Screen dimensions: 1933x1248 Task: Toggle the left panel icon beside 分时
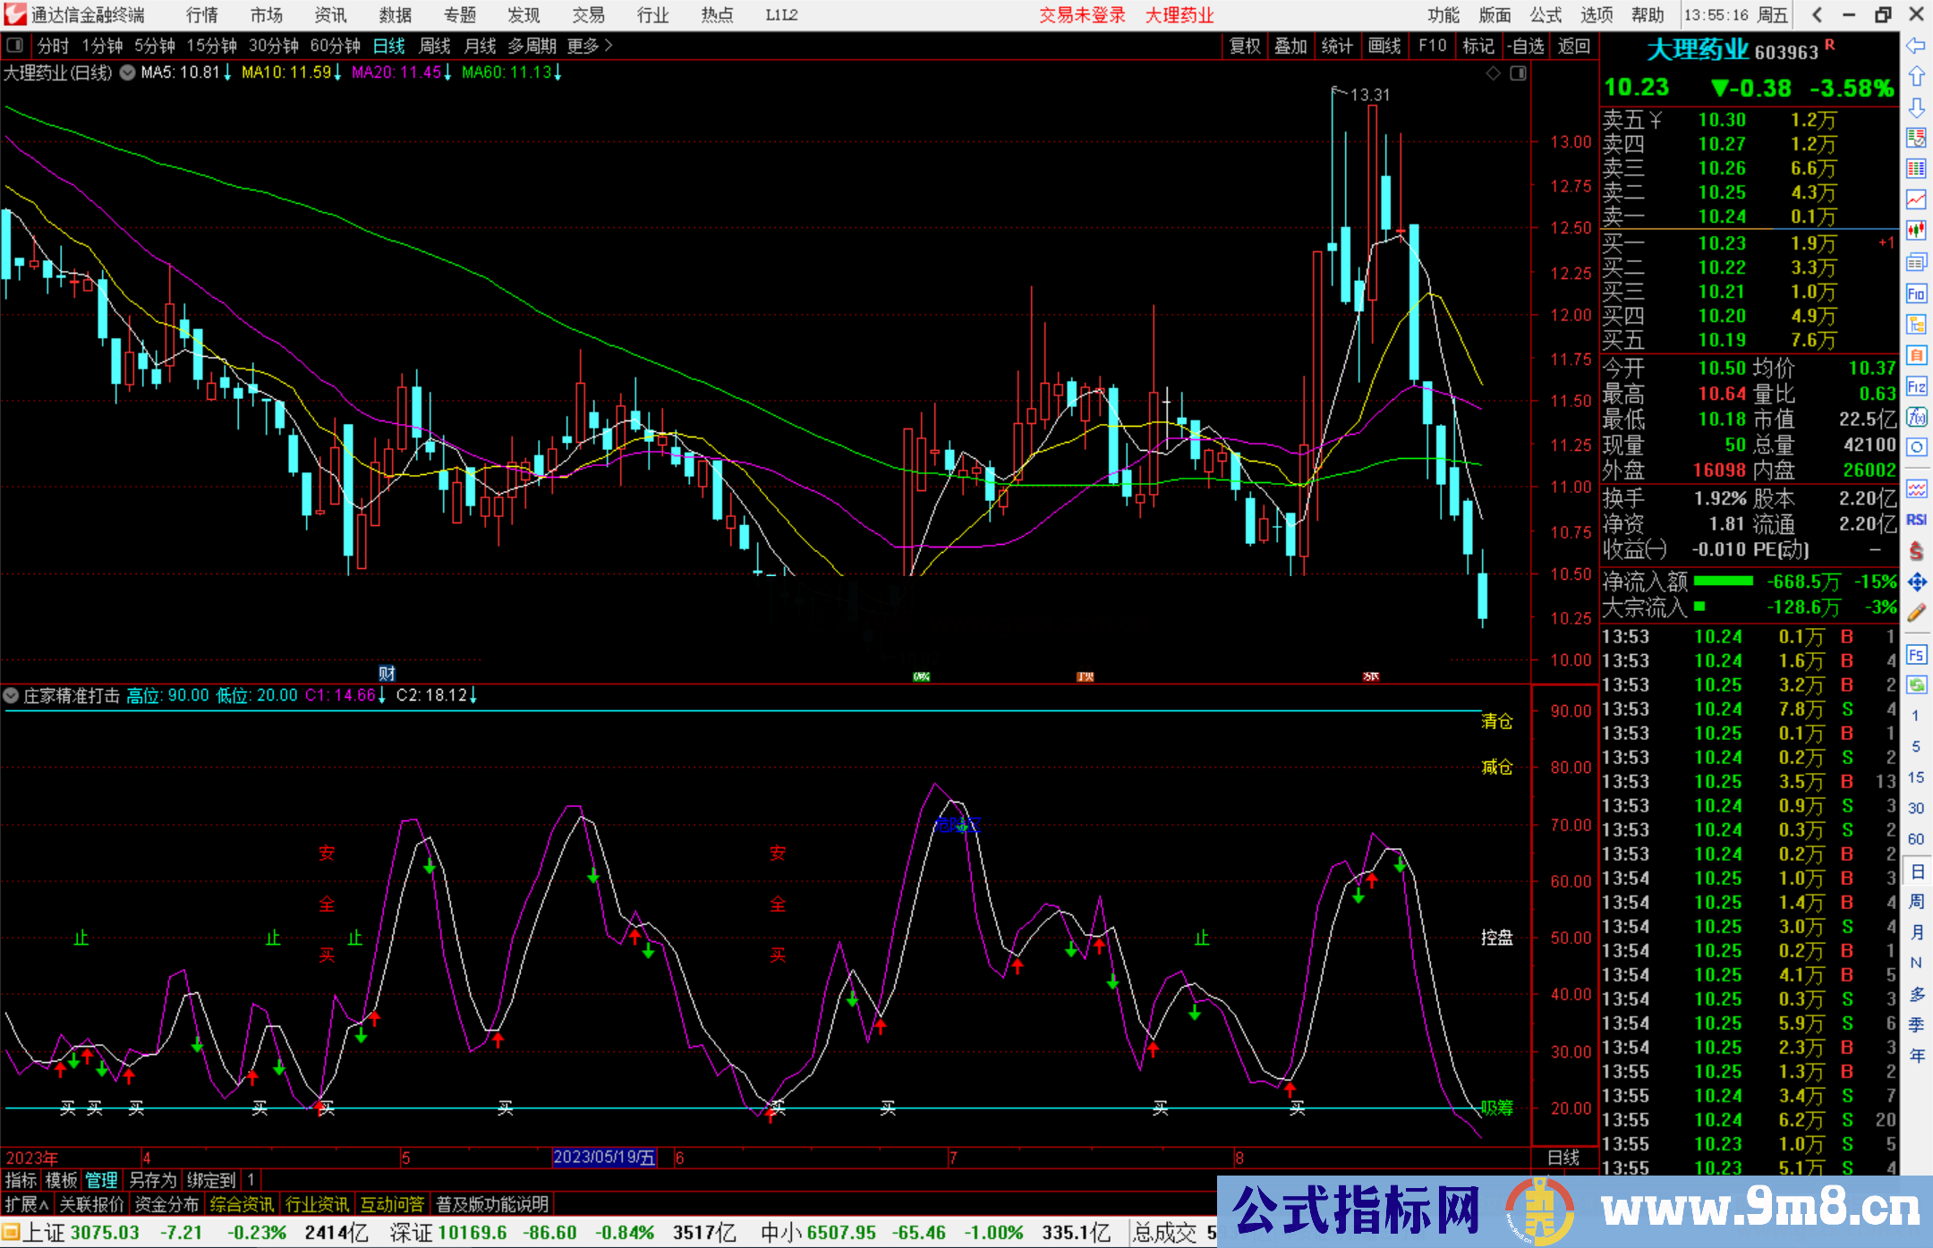15,46
